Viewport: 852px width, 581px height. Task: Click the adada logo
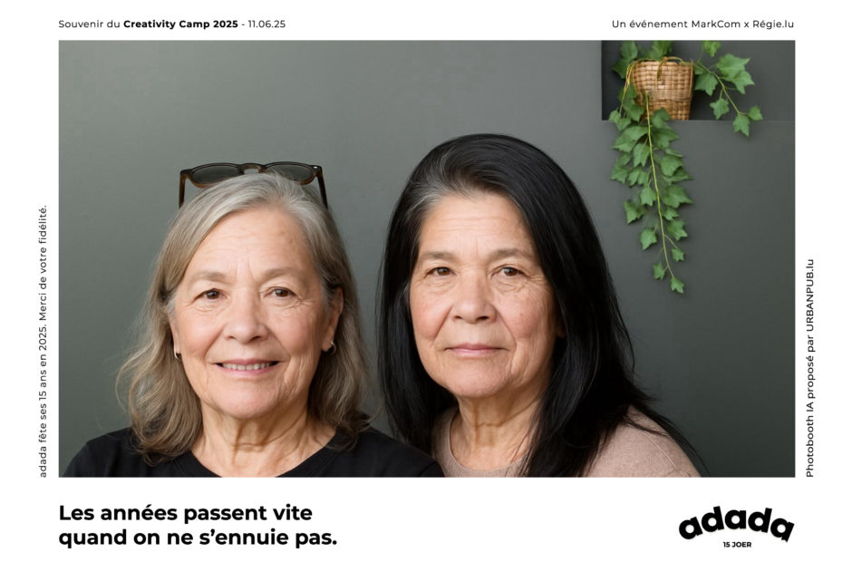pyautogui.click(x=736, y=523)
